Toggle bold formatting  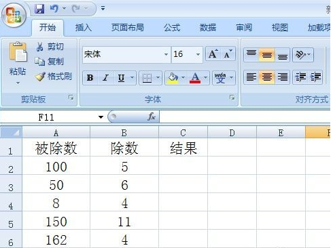90,78
